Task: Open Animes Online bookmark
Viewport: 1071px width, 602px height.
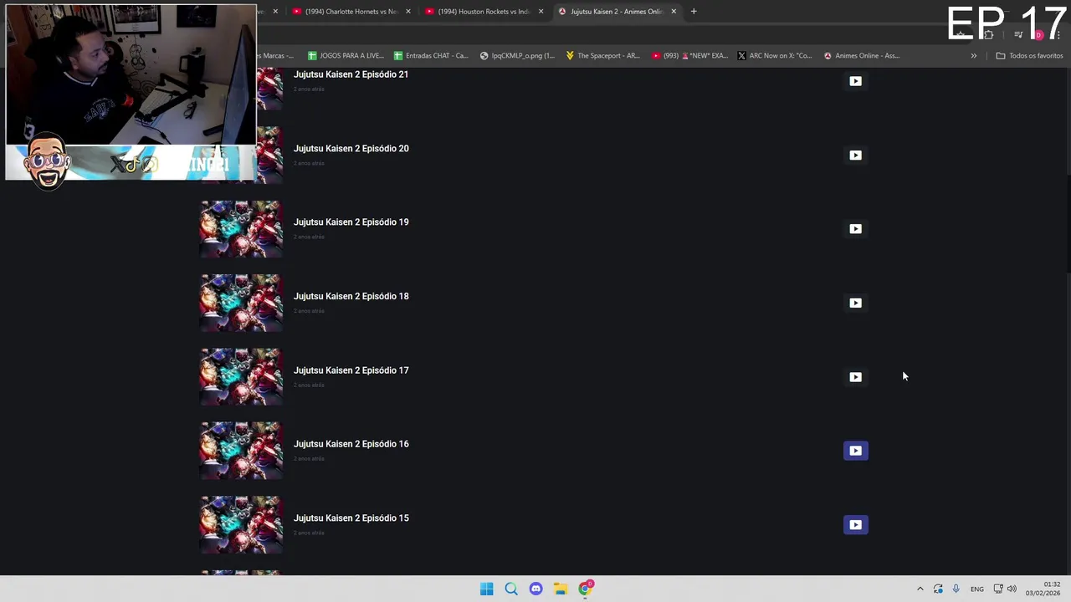Action: [862, 56]
